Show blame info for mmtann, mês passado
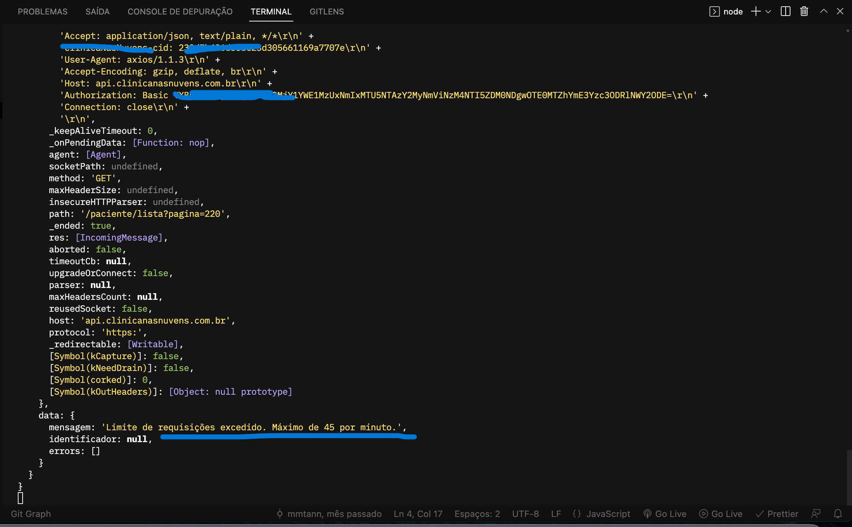The image size is (852, 527). (329, 514)
